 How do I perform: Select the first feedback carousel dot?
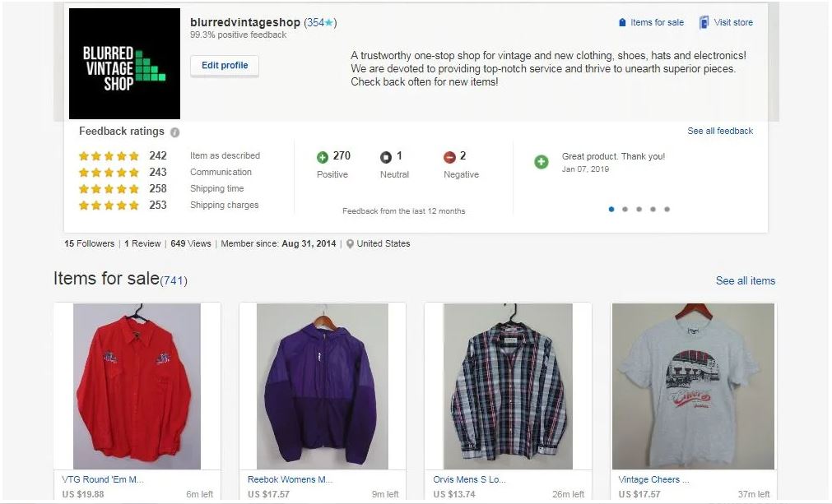pos(611,209)
